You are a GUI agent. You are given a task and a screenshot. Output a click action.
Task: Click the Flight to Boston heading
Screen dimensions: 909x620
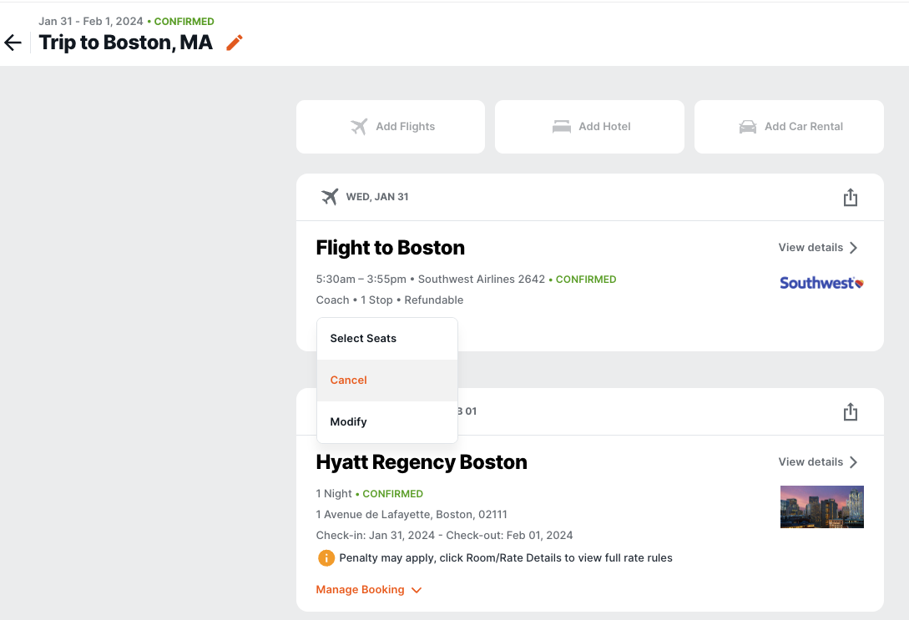click(x=390, y=248)
